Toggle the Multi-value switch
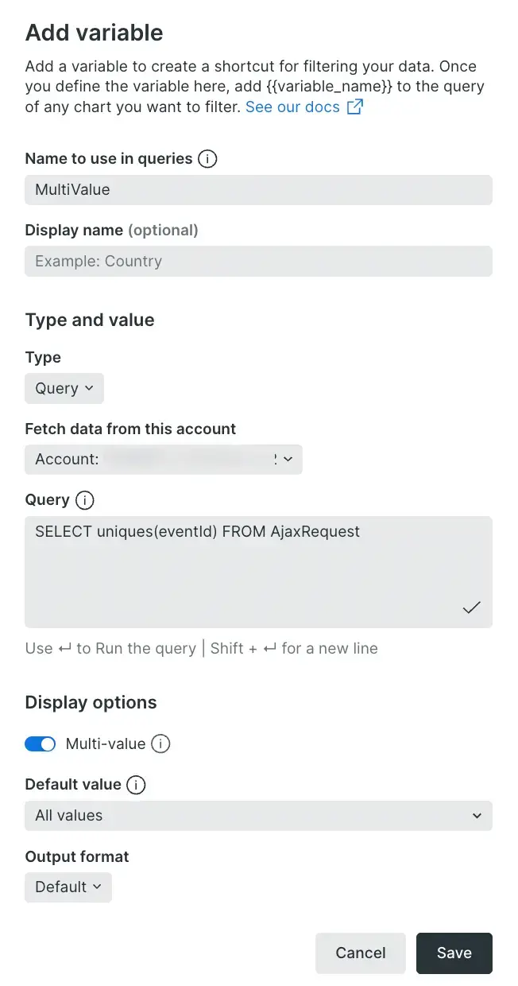This screenshot has width=518, height=986. pos(41,744)
